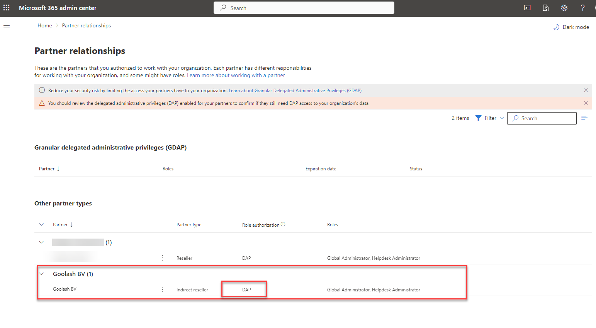Image resolution: width=596 pixels, height=328 pixels.
Task: Open the app launcher waffle icon
Action: tap(7, 8)
